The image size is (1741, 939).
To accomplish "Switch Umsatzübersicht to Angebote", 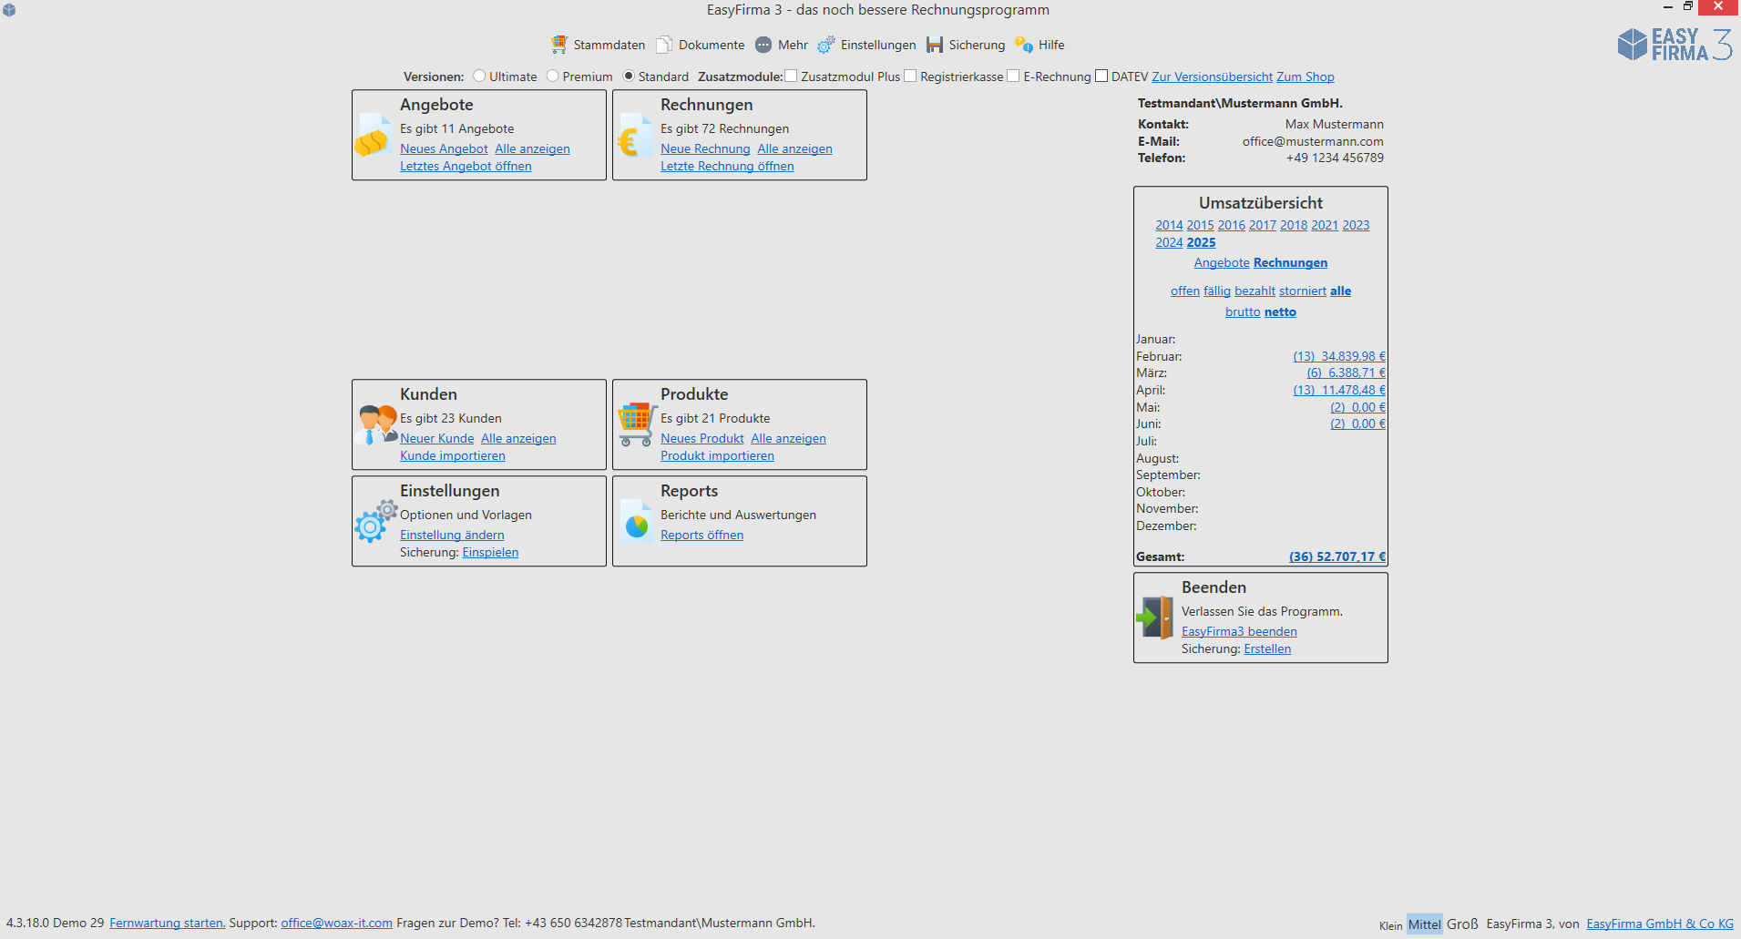I will (1222, 263).
